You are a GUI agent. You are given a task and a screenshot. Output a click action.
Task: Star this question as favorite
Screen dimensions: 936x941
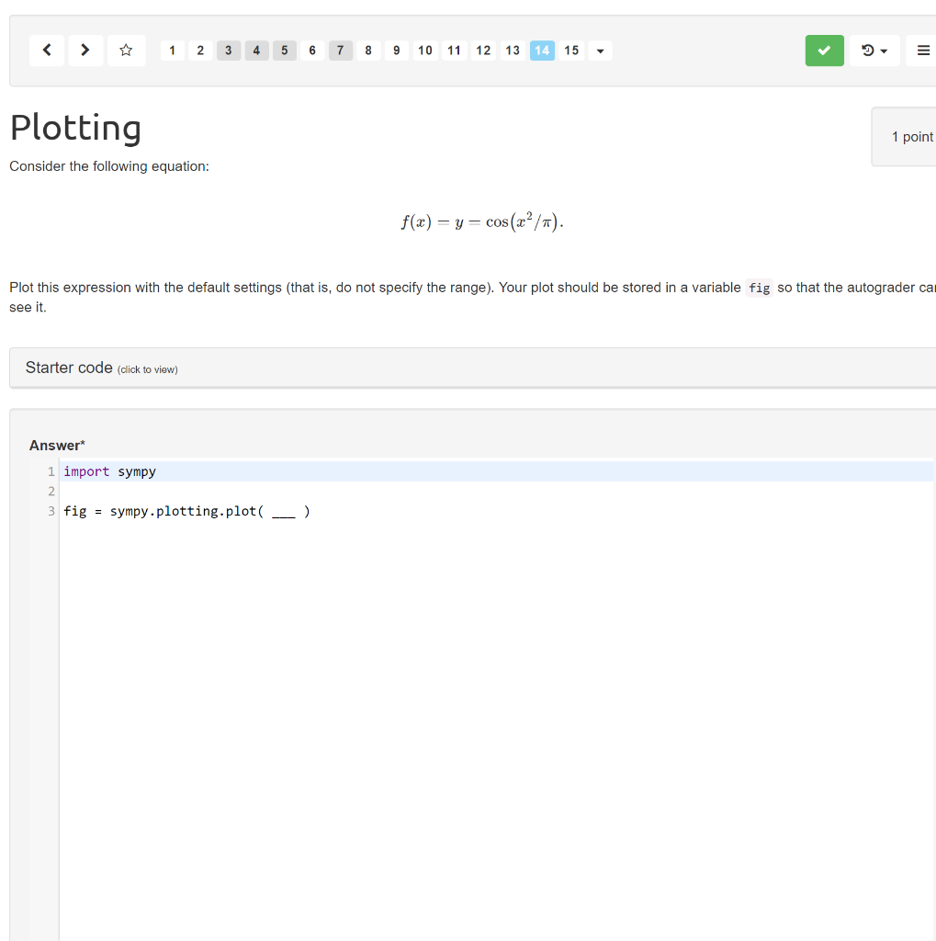click(x=126, y=51)
